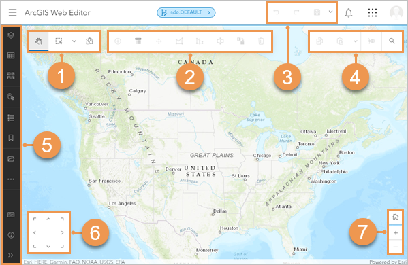Redo the last edit
This screenshot has width=408, height=265.
(x=296, y=12)
